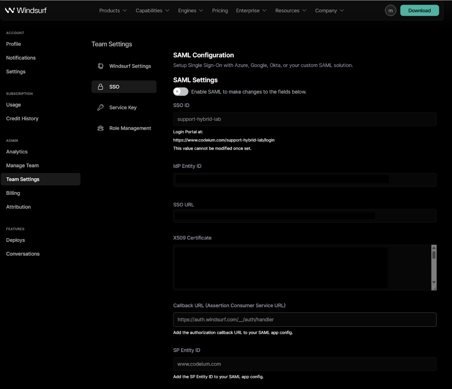Click the Service Key key icon
Viewport: 452px width, 389px height.
pyautogui.click(x=101, y=107)
